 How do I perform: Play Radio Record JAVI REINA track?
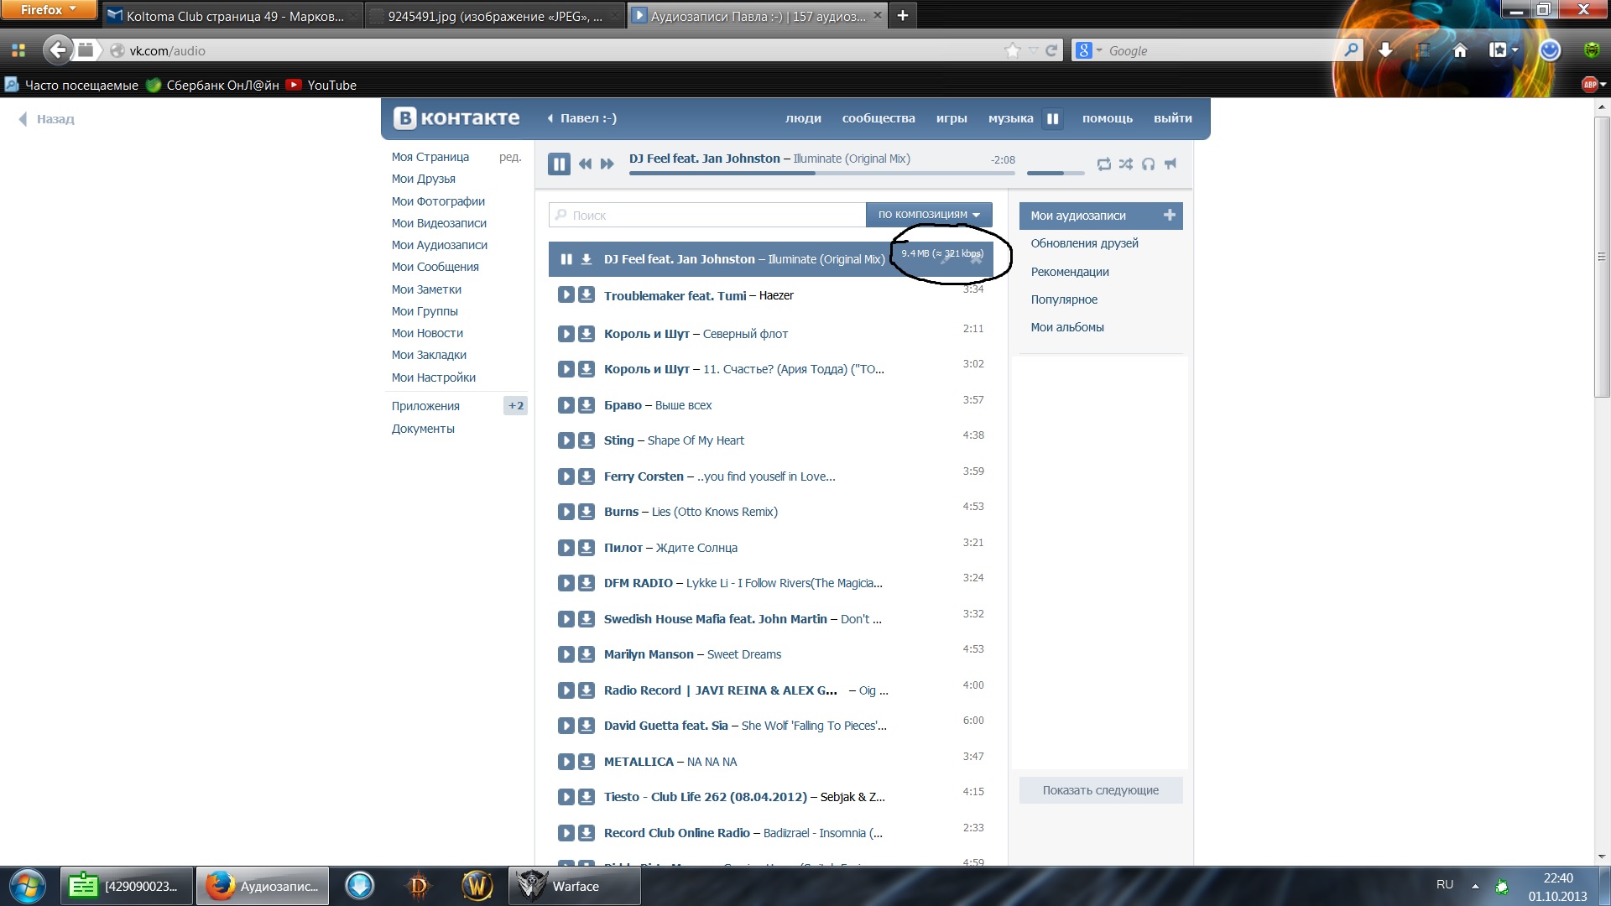click(566, 690)
